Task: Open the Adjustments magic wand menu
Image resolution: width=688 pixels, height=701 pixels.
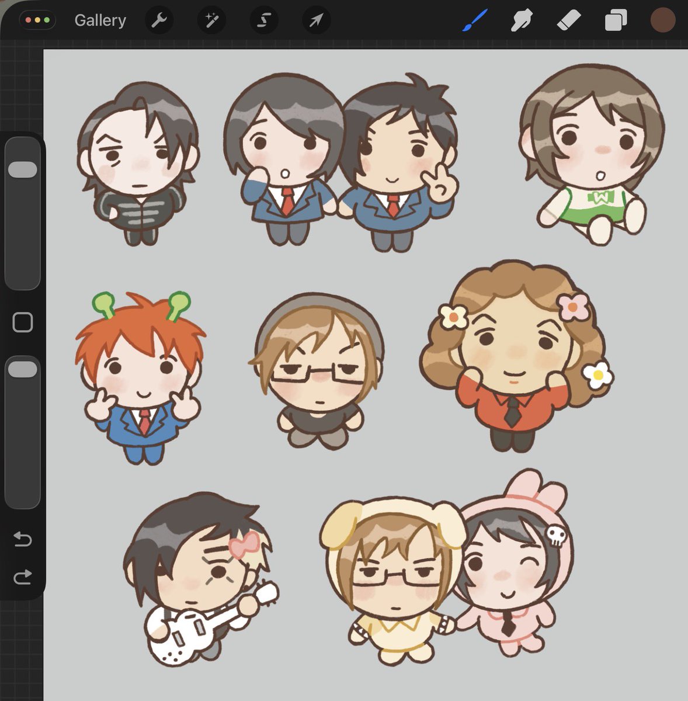Action: [x=211, y=20]
